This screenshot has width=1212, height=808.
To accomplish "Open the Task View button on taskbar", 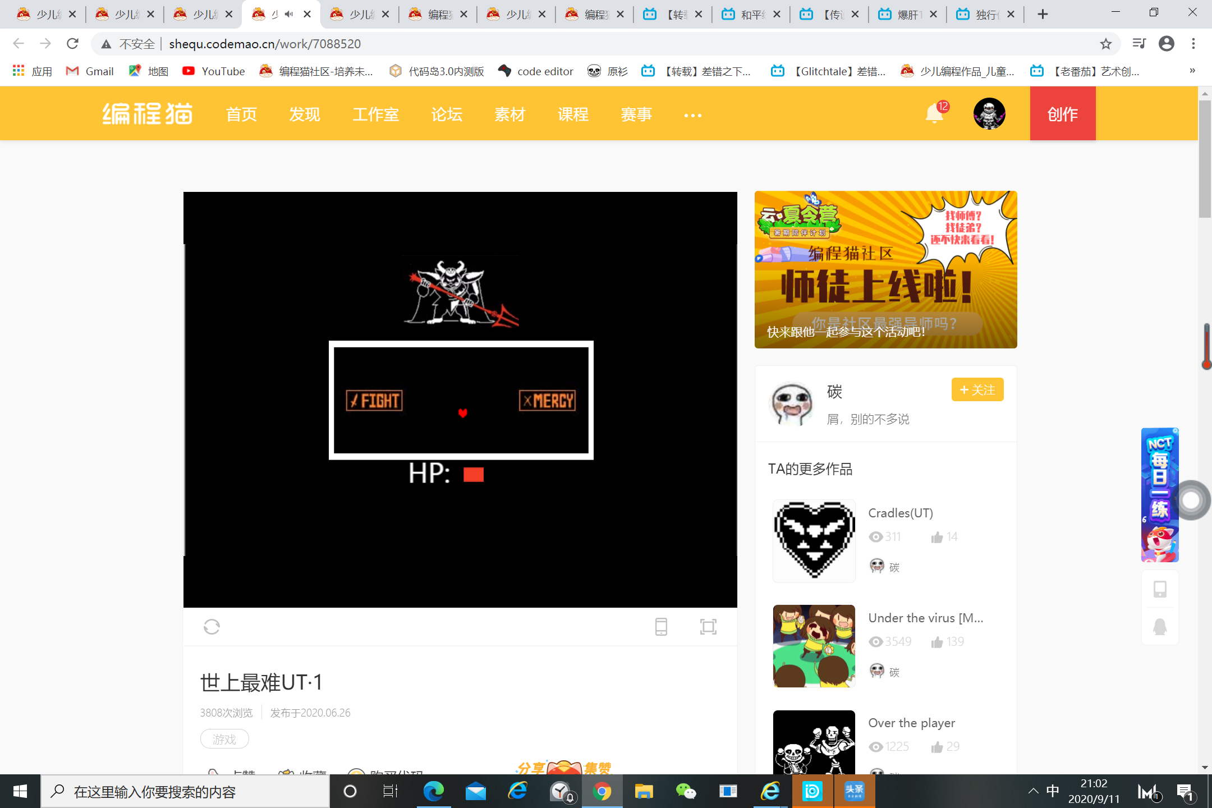I will (391, 791).
